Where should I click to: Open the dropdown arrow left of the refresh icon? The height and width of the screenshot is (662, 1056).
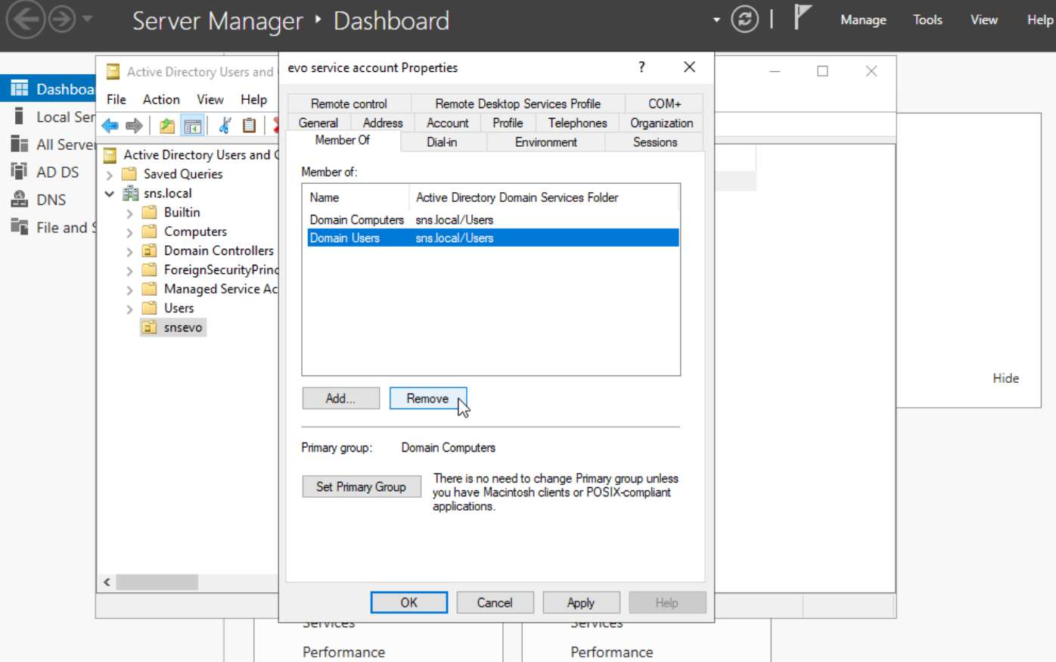point(716,20)
